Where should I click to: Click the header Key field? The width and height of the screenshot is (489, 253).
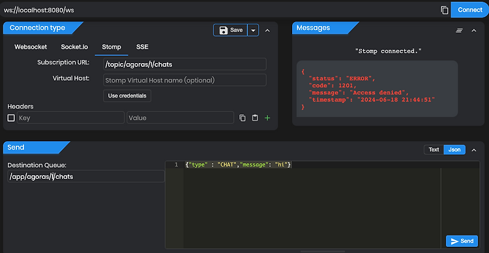click(x=70, y=118)
